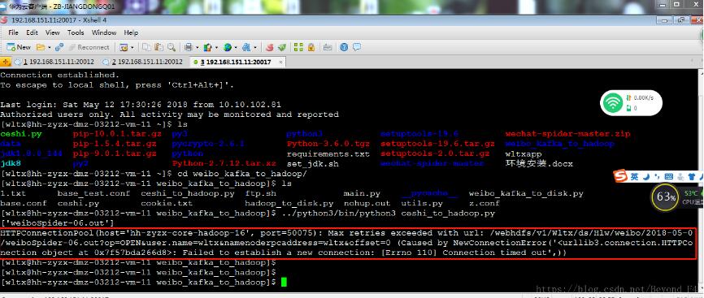Viewport: 704px width, 298px height.
Task: Toggle Sogou punctuation mode icon
Action: 658,176
